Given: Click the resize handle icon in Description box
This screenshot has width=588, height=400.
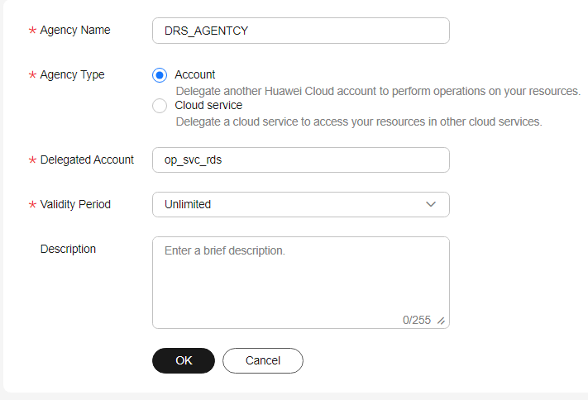Looking at the screenshot, I should tap(442, 321).
